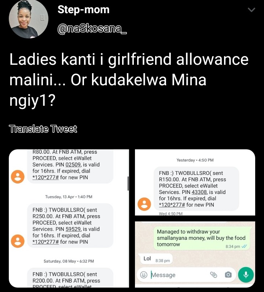Image resolution: width=264 pixels, height=292 pixels.
Task: Tap contact avatar beside R150.00 message
Action: point(144,204)
